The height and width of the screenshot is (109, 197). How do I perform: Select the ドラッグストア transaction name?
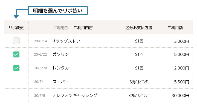(66, 41)
